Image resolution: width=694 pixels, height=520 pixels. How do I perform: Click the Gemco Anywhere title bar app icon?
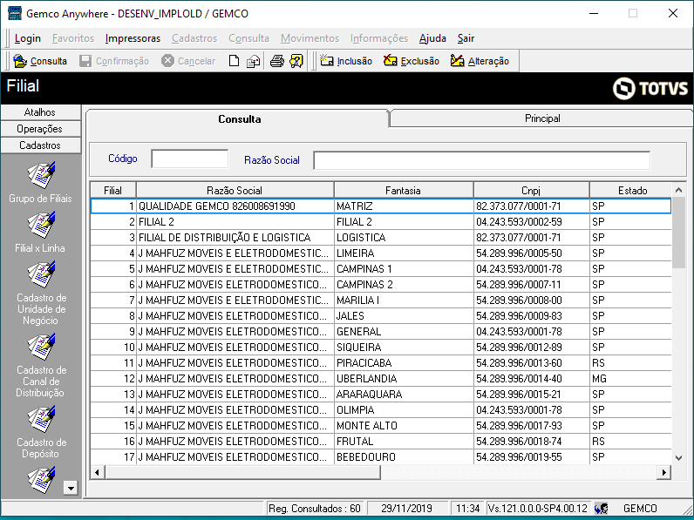(x=15, y=13)
